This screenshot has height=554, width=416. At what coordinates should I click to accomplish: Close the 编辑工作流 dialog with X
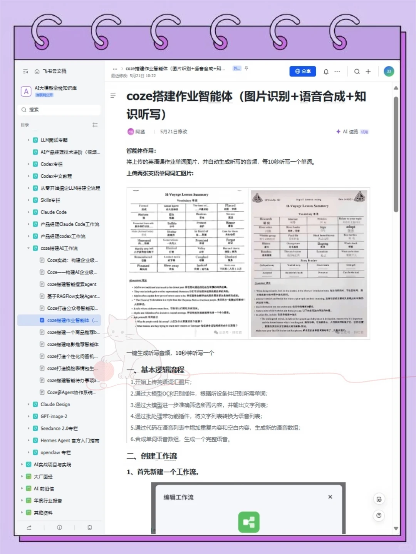330,497
